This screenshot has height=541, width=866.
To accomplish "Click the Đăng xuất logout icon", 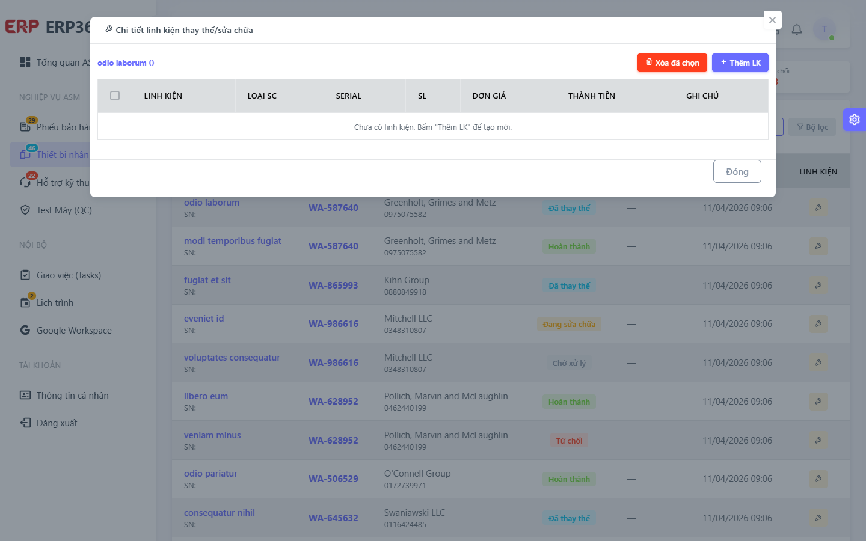I will point(25,423).
